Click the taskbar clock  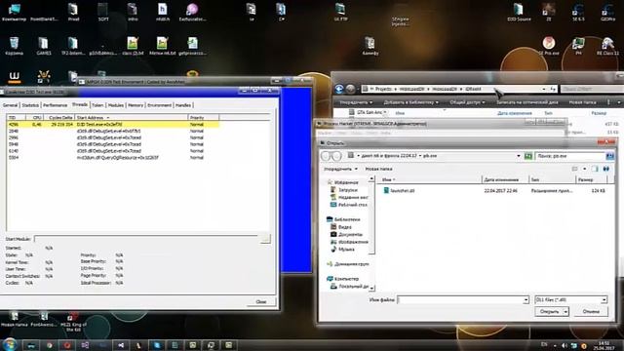tap(604, 345)
